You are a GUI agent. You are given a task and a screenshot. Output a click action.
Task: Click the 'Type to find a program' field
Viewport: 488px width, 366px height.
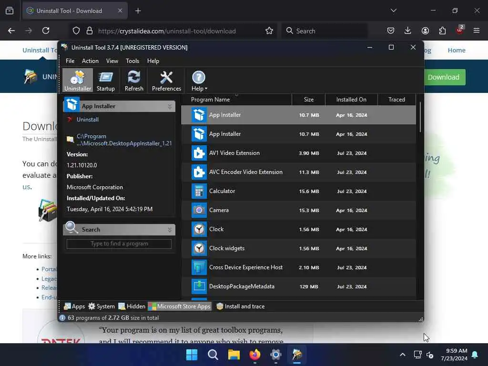click(119, 244)
